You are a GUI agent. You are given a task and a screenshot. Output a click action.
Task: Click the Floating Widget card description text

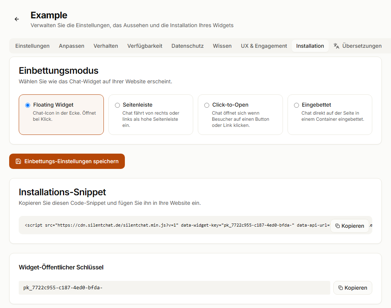(x=64, y=116)
